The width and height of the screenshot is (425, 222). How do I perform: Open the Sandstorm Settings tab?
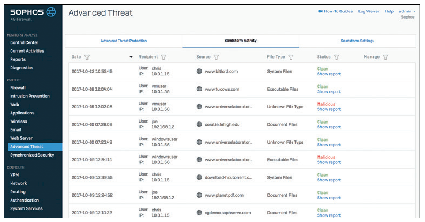coord(357,41)
